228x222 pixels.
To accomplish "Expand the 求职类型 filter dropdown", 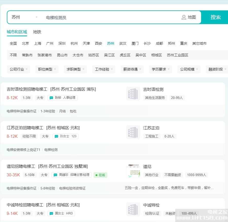I will tap(75, 69).
